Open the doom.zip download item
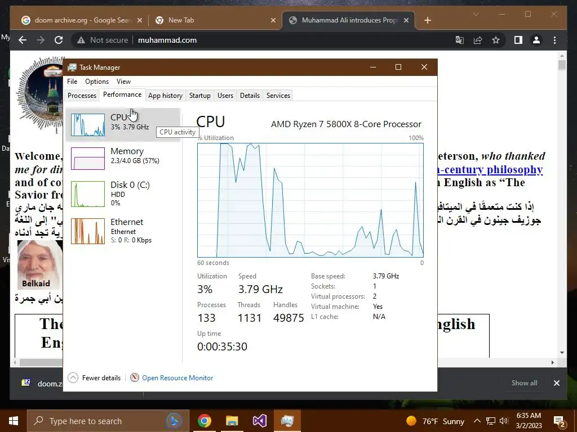577x432 pixels. tap(41, 383)
